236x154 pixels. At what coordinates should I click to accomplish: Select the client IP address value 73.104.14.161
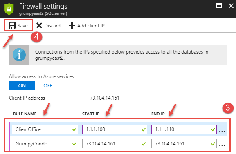coord(105,98)
